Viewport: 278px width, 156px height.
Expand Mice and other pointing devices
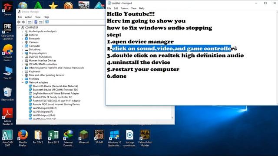23,75
